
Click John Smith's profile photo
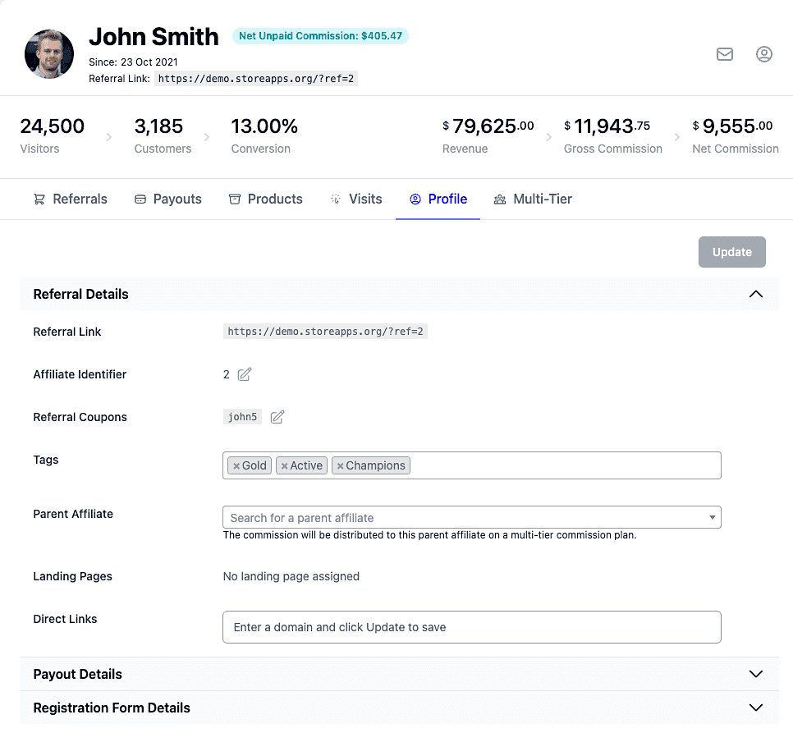49,54
